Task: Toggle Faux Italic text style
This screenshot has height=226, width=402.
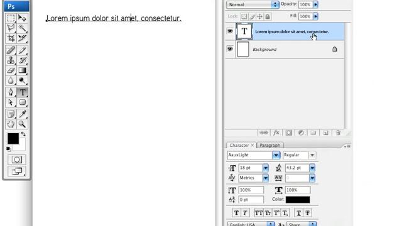Action: point(245,213)
